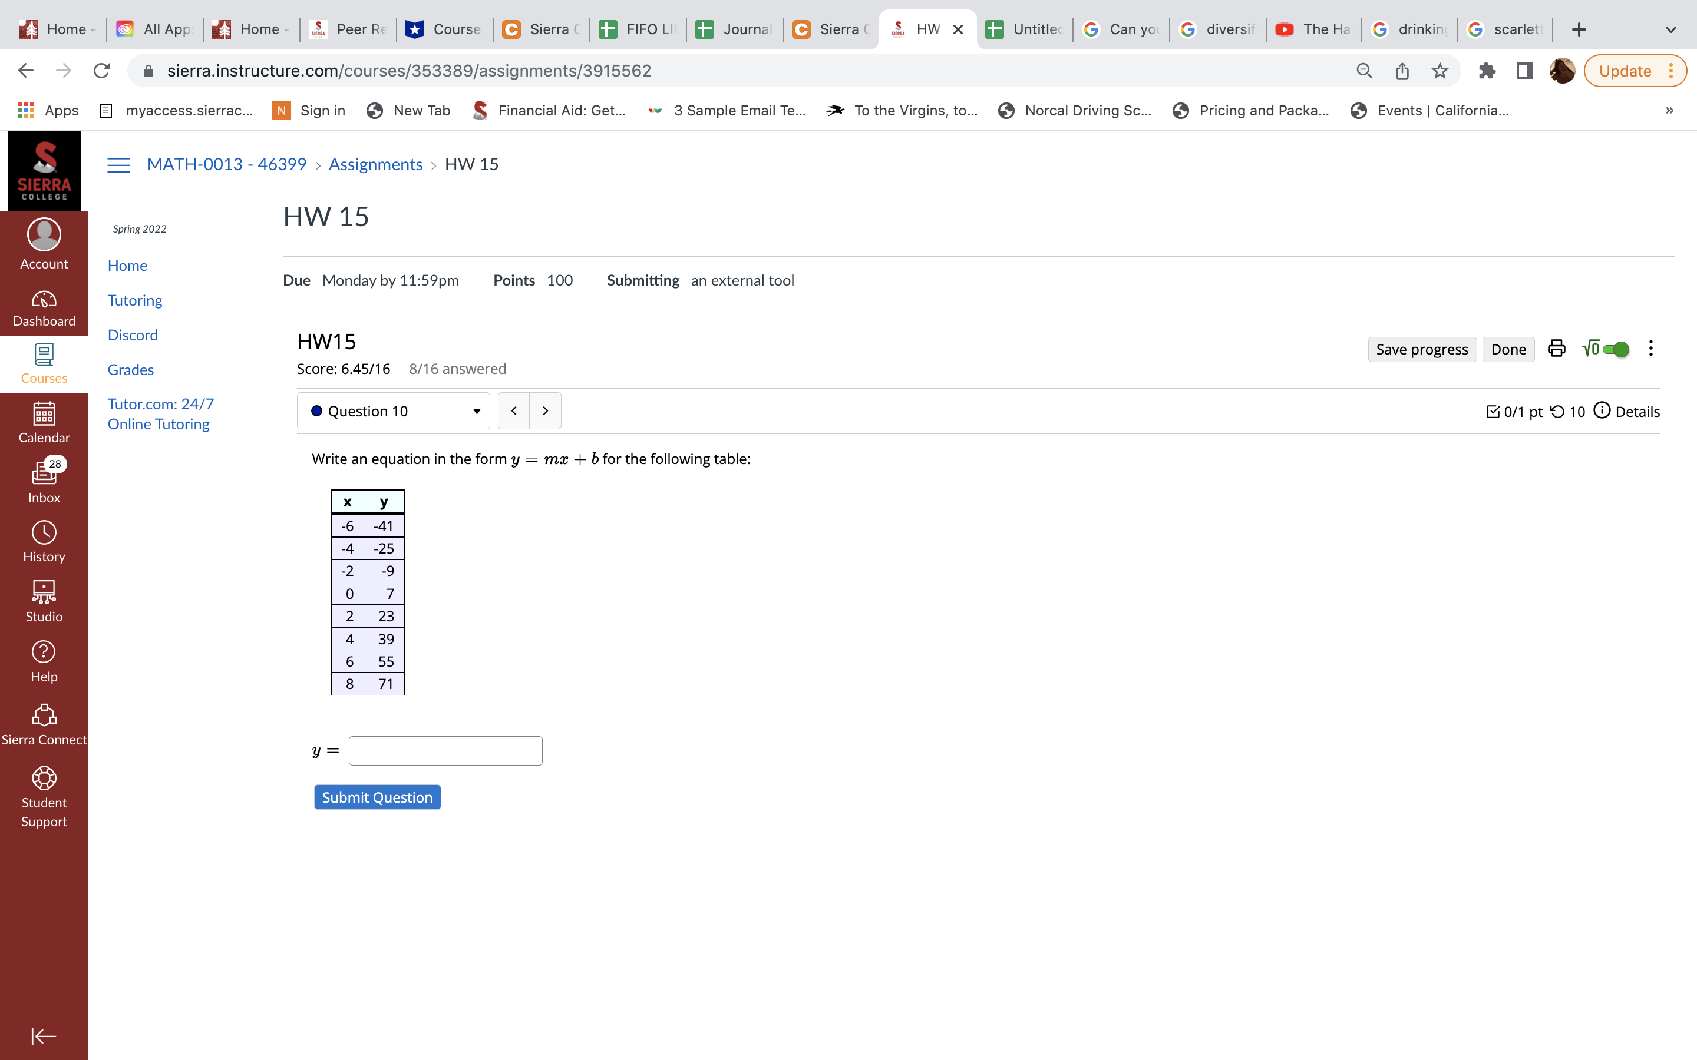Open the Canvas Inbox
The width and height of the screenshot is (1697, 1060).
(x=44, y=481)
